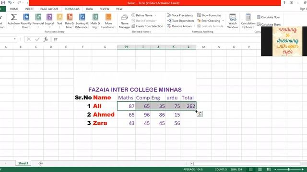Click Create from Selection
This screenshot has width=307, height=172.
tap(147, 26)
